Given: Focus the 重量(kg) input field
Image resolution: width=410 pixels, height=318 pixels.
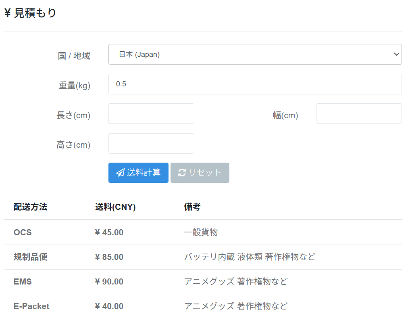Looking at the screenshot, I should coord(255,84).
